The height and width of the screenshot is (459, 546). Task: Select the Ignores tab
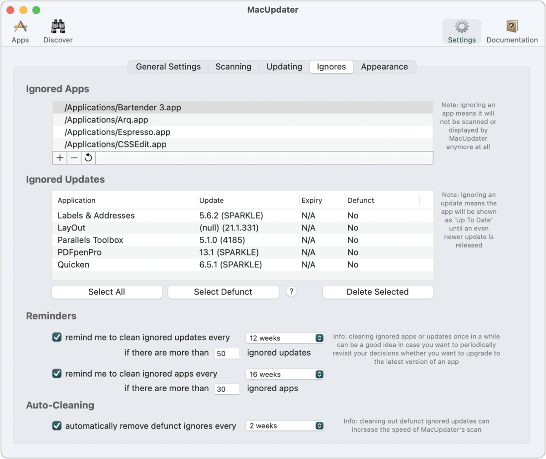[332, 66]
